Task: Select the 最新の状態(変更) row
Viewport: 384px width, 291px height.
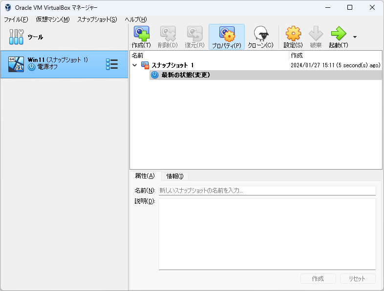Action: 266,75
